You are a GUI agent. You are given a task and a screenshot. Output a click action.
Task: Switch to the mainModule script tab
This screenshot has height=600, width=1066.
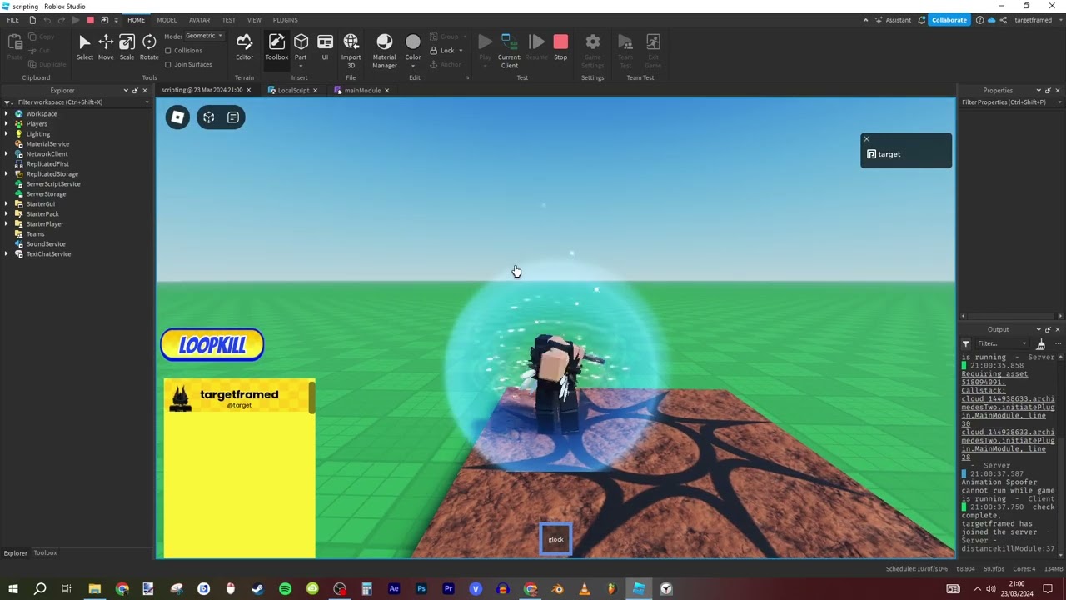pos(362,90)
